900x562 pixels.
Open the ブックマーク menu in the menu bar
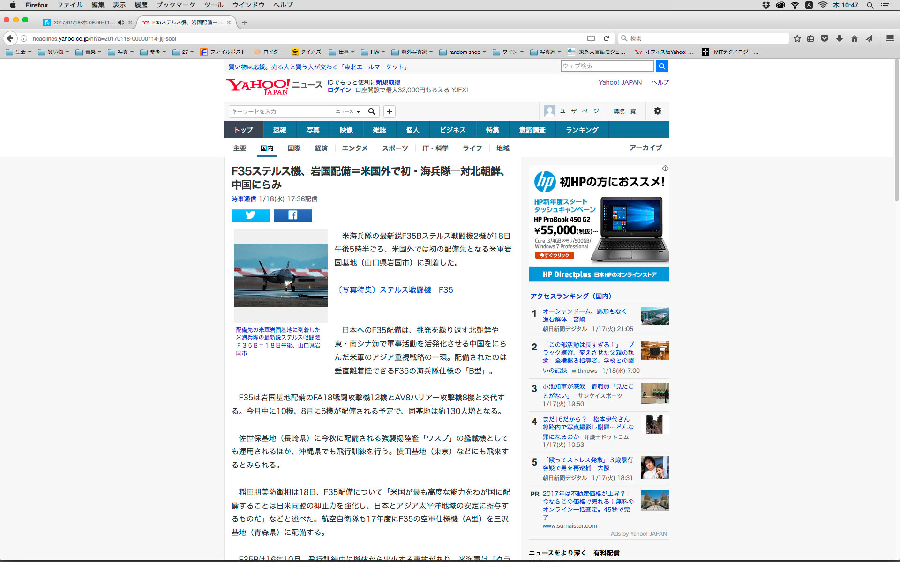(175, 5)
